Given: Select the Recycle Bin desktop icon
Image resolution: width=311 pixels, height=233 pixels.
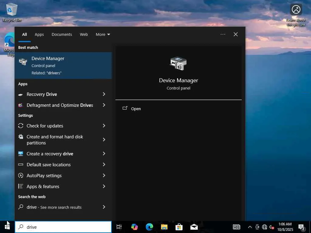Looking at the screenshot, I should click(x=12, y=12).
